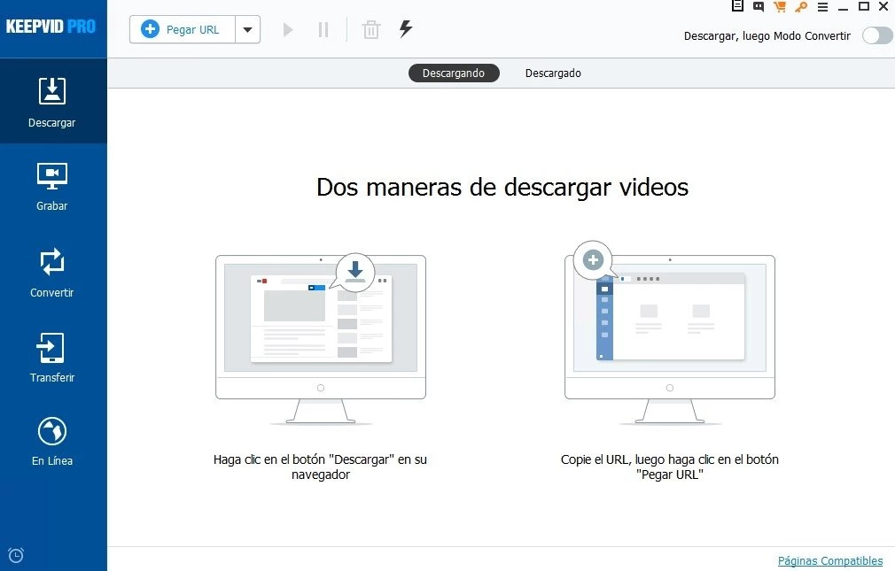Viewport: 895px width, 571px height.
Task: Enable turbo mode lightning bolt icon
Action: click(406, 28)
